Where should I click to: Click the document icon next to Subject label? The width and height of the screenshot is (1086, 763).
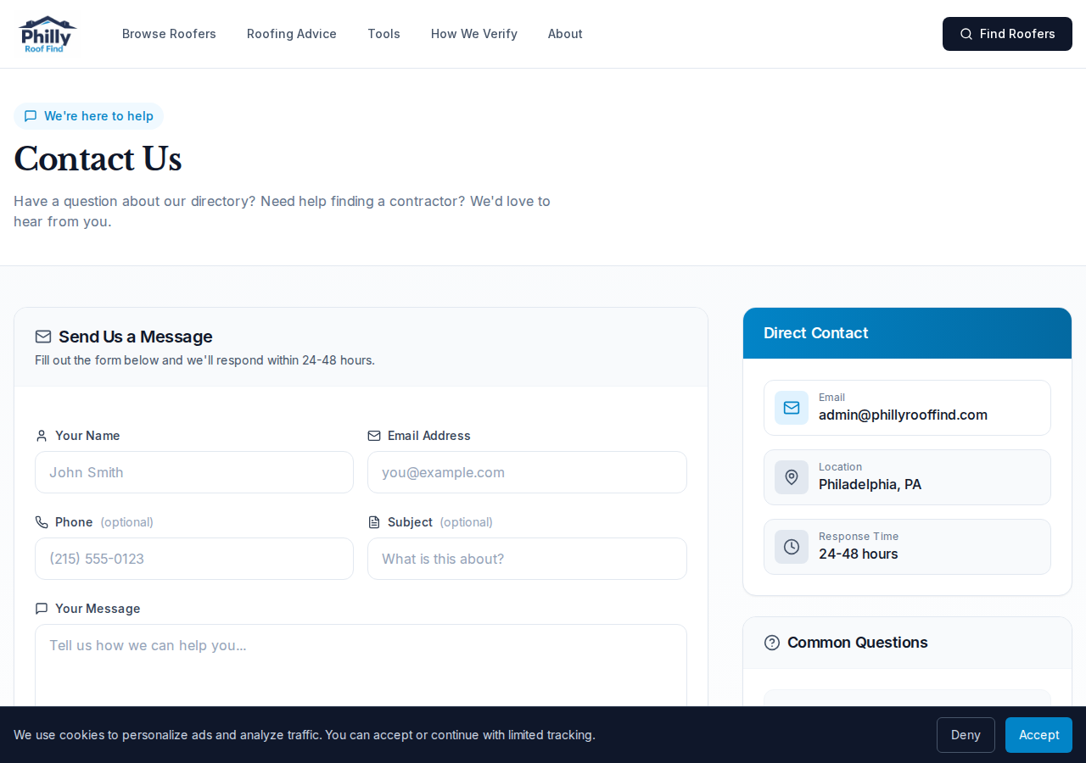[374, 522]
